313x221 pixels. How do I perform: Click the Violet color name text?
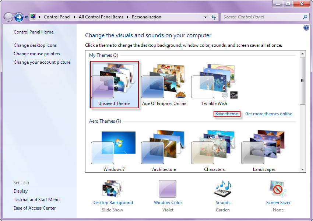pyautogui.click(x=168, y=210)
